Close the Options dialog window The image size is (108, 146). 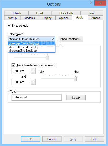tap(100, 3)
